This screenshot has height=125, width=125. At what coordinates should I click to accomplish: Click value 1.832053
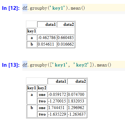[x=77, y=101]
